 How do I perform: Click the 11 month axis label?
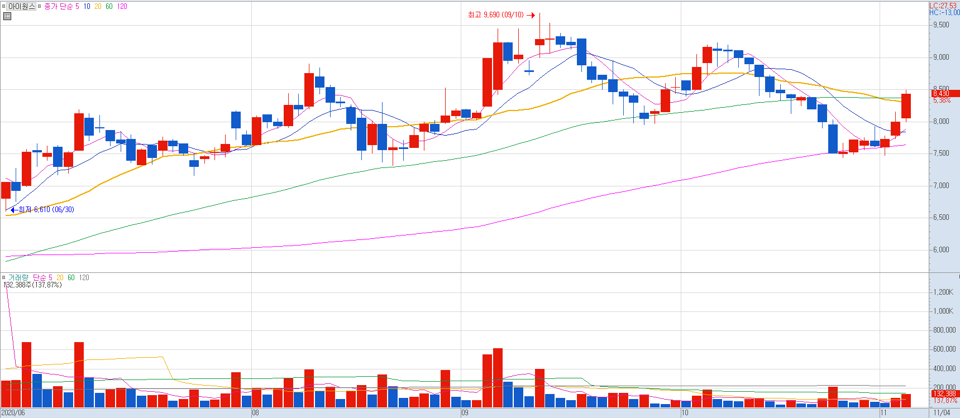883,413
